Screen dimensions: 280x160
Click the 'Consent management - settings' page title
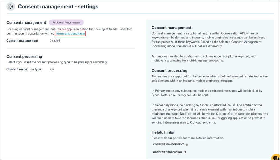58,6
